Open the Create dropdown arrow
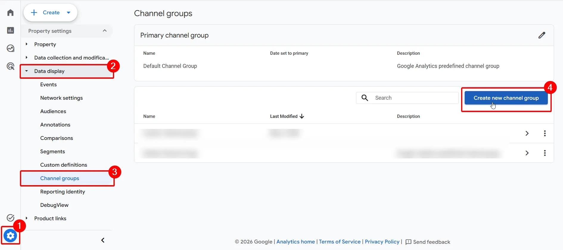The image size is (563, 250). click(69, 12)
